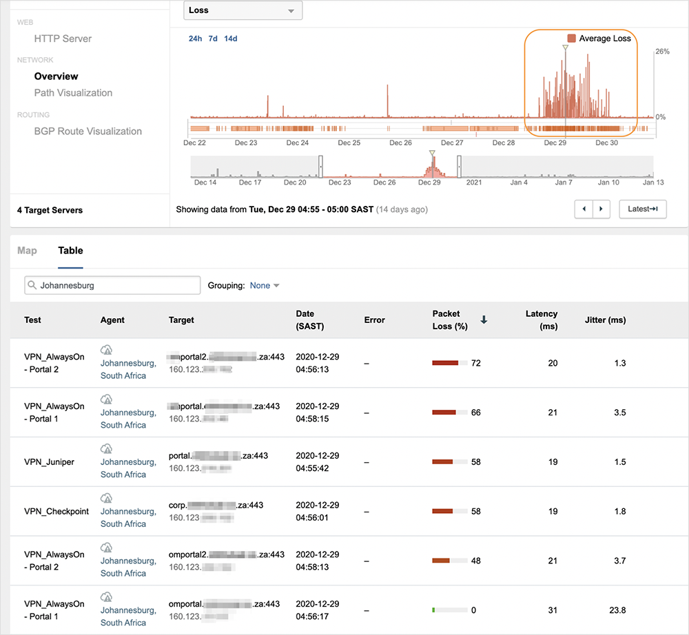Open the Loss metric dropdown
The height and width of the screenshot is (635, 689).
click(243, 10)
